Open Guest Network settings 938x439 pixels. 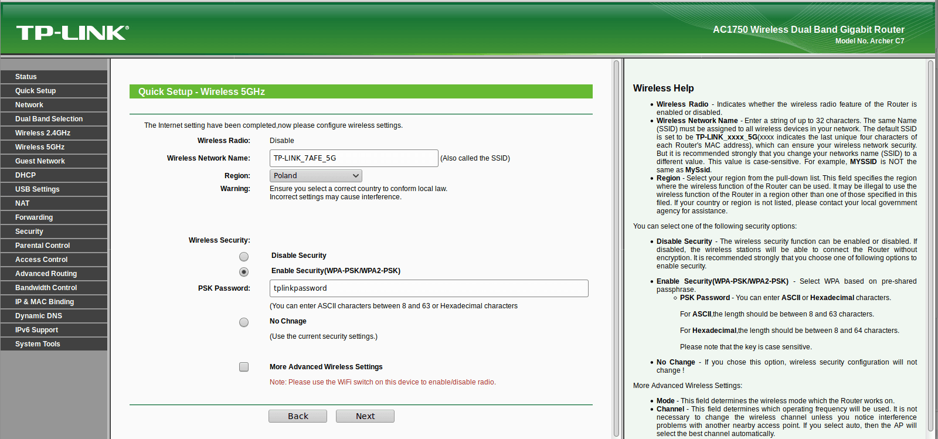pyautogui.click(x=54, y=161)
